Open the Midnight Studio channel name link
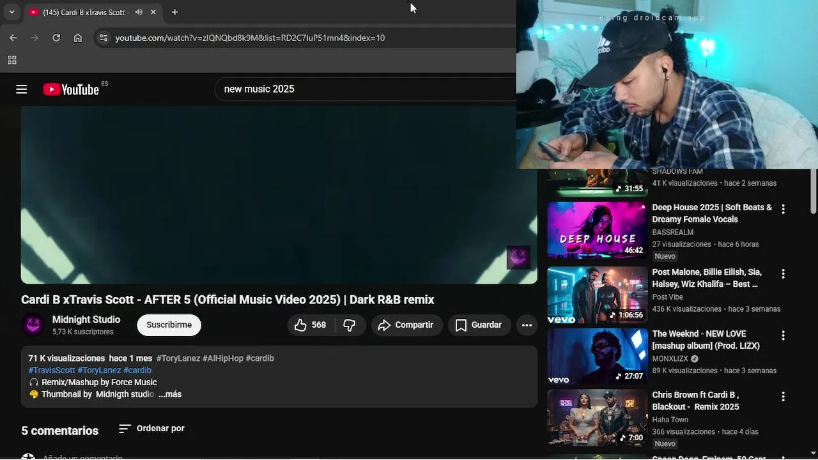The height and width of the screenshot is (460, 818). pyautogui.click(x=86, y=319)
